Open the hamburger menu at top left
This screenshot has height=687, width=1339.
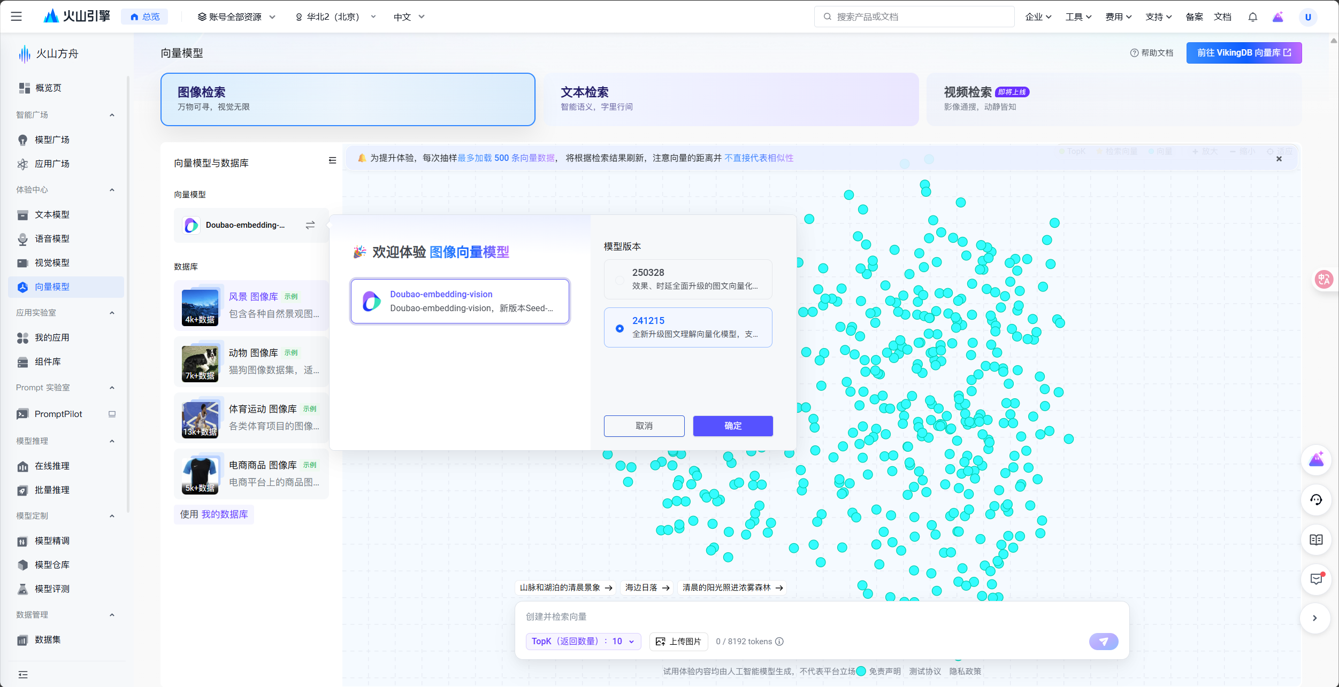[17, 17]
